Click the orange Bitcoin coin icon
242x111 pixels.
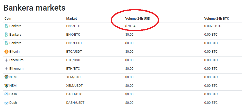(6, 52)
